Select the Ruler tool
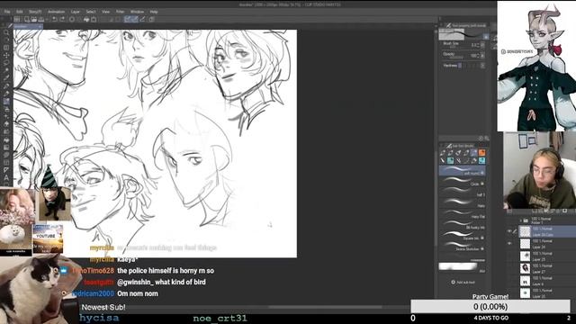576x324 pixels. [x=6, y=170]
